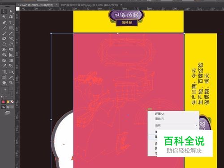The image size is (224, 168).
Task: Close the png document tab
Action: pyautogui.click(x=121, y=5)
